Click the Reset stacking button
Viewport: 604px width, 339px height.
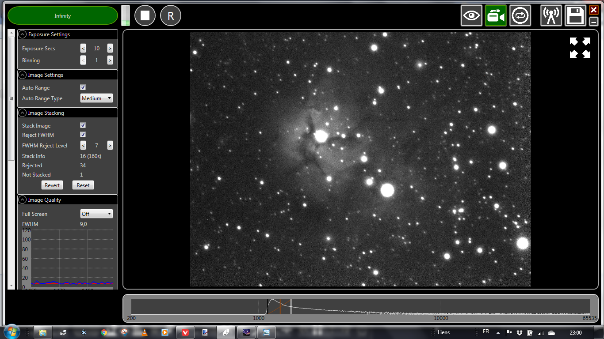click(x=83, y=185)
